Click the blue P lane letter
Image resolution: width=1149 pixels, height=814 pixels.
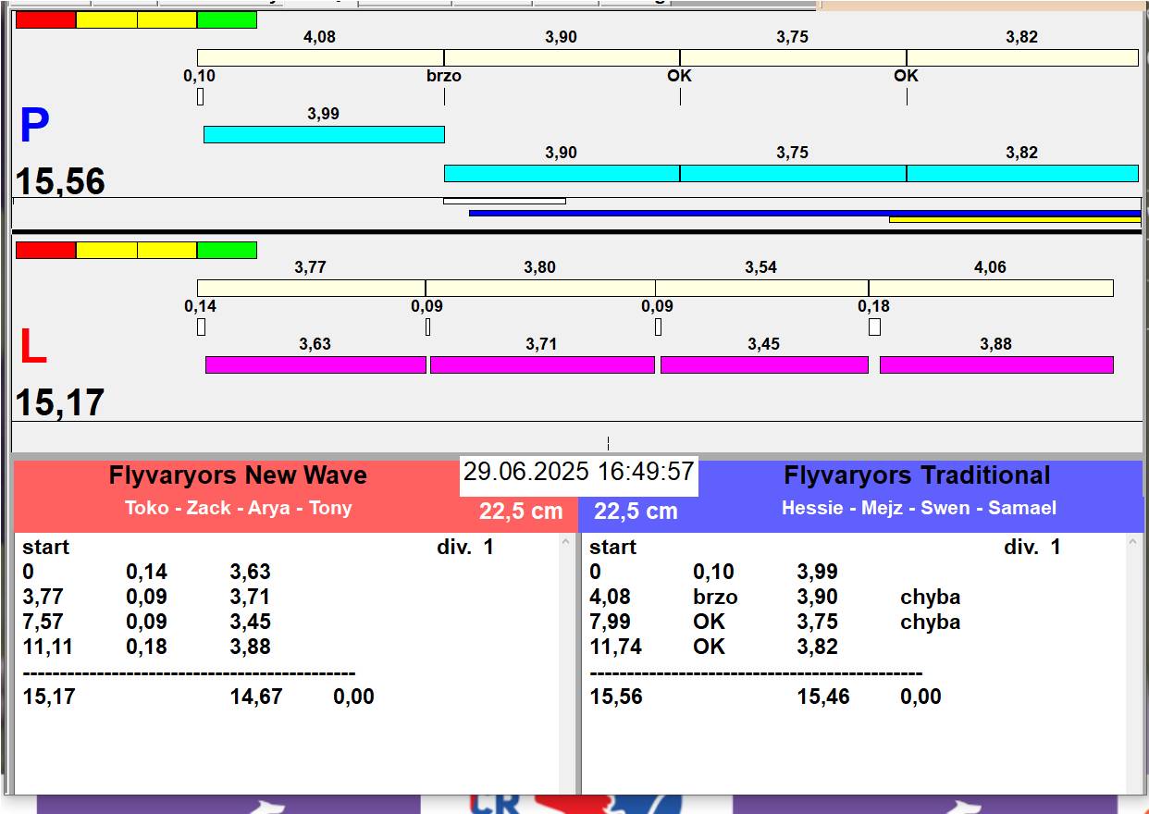[34, 127]
